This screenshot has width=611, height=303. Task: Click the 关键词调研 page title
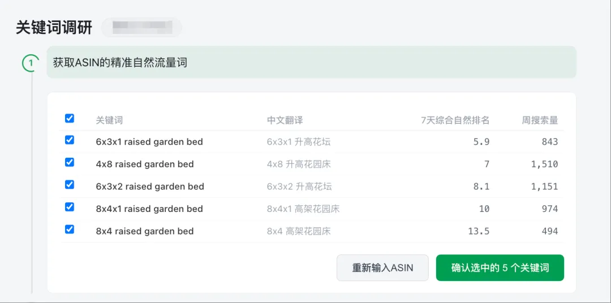[x=54, y=28]
